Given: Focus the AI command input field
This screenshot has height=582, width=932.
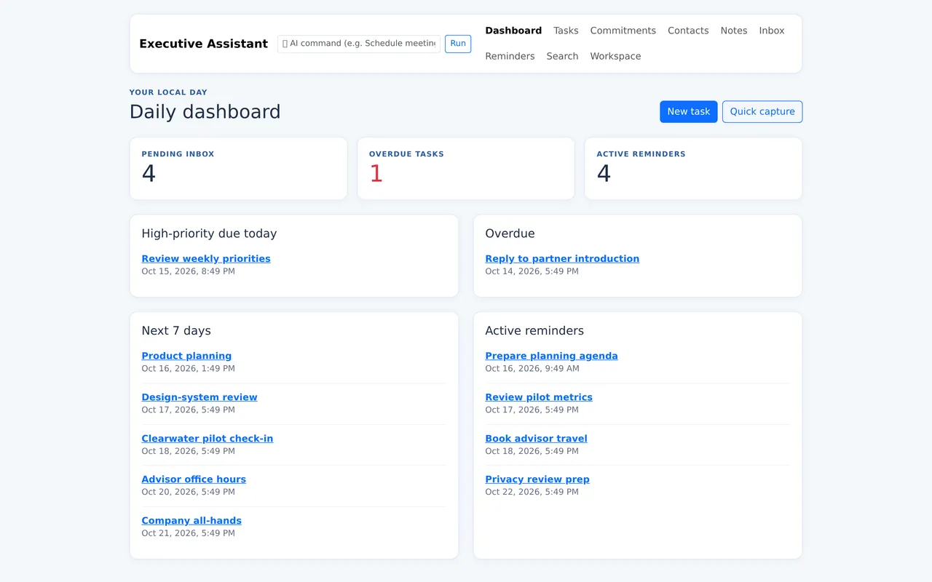Looking at the screenshot, I should point(359,44).
